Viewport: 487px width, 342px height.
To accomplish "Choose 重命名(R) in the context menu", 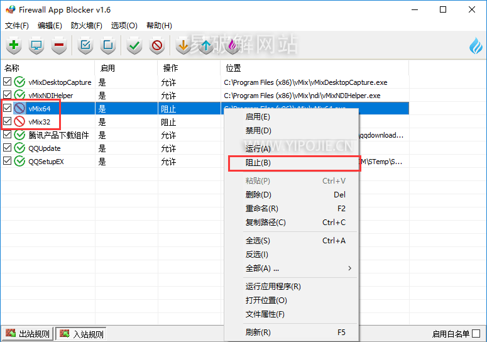I will [292, 209].
